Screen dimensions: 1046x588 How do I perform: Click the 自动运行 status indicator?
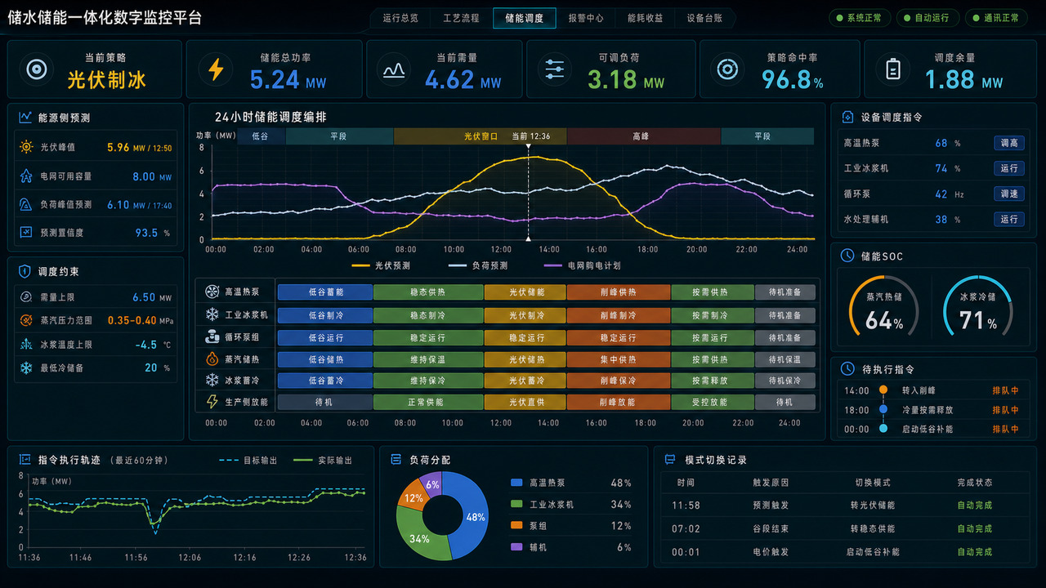(x=927, y=18)
